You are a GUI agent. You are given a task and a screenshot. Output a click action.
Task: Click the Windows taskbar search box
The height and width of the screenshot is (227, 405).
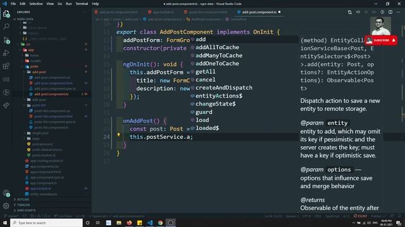click(x=46, y=223)
